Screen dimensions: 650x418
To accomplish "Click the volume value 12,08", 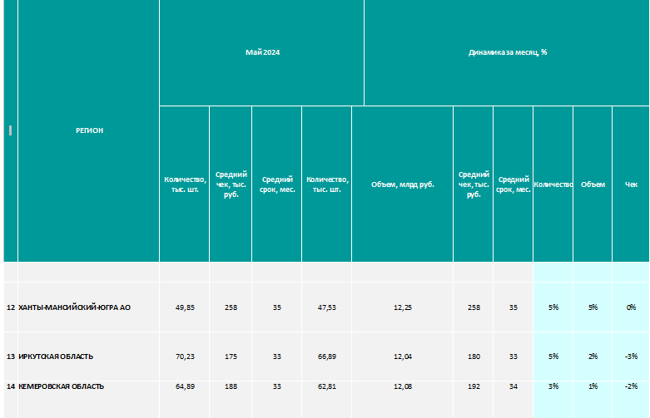I will pos(402,400).
